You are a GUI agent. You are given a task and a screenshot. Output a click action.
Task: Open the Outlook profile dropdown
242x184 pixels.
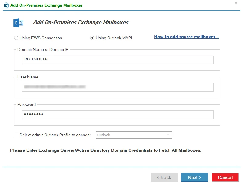point(134,135)
